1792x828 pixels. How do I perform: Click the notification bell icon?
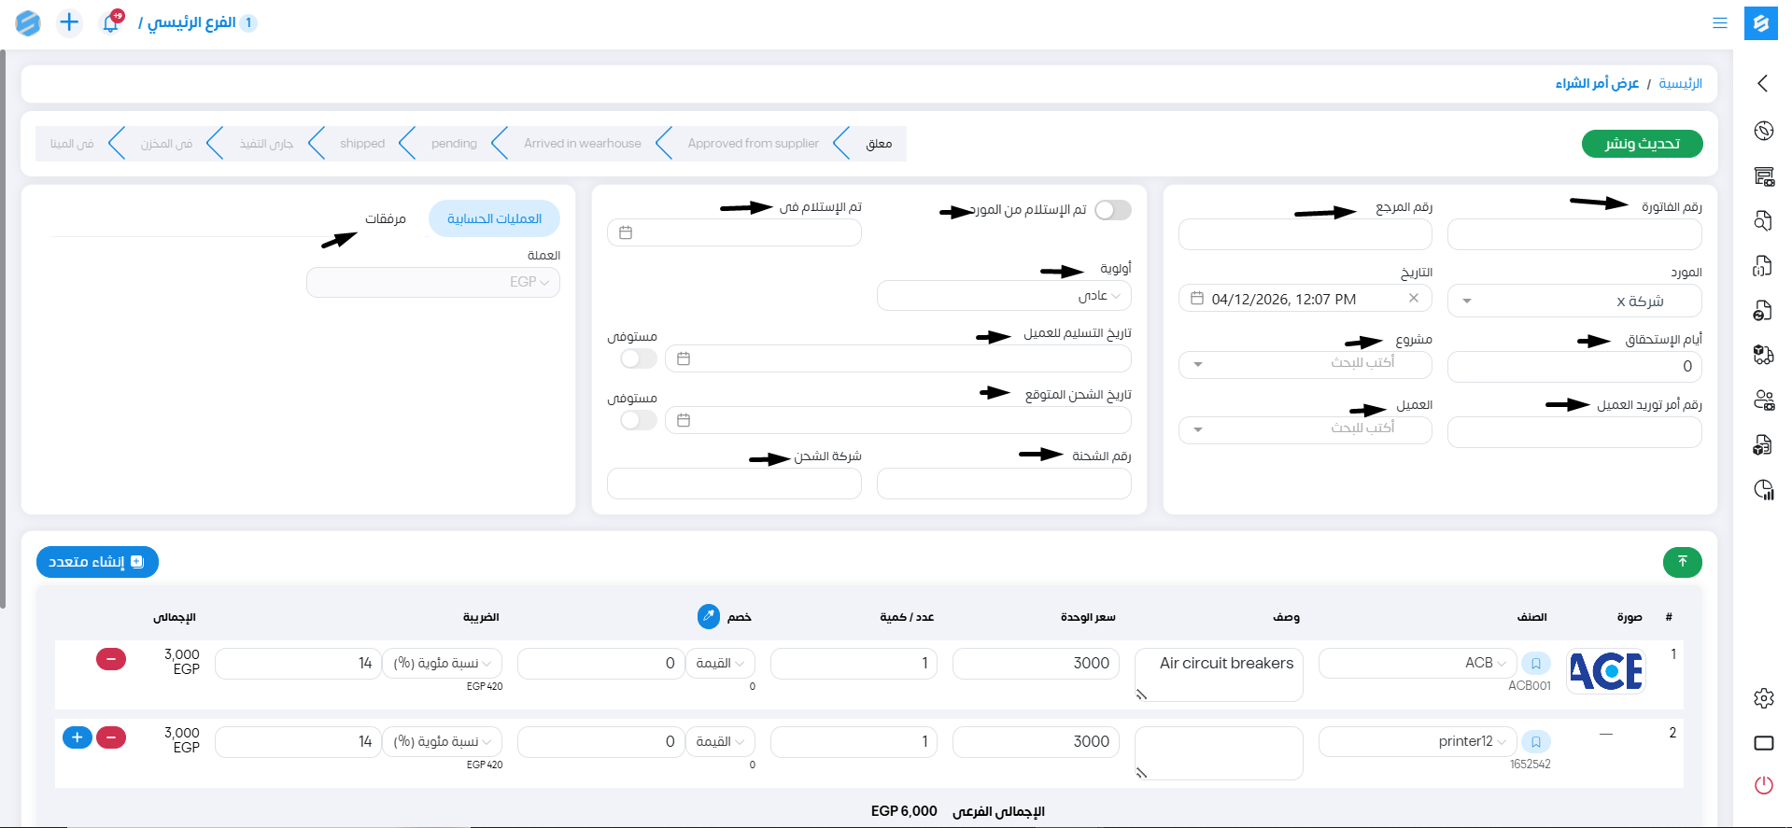(x=110, y=23)
